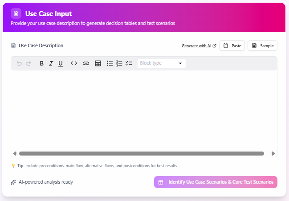Insert a code block using brackets icon

click(x=74, y=63)
